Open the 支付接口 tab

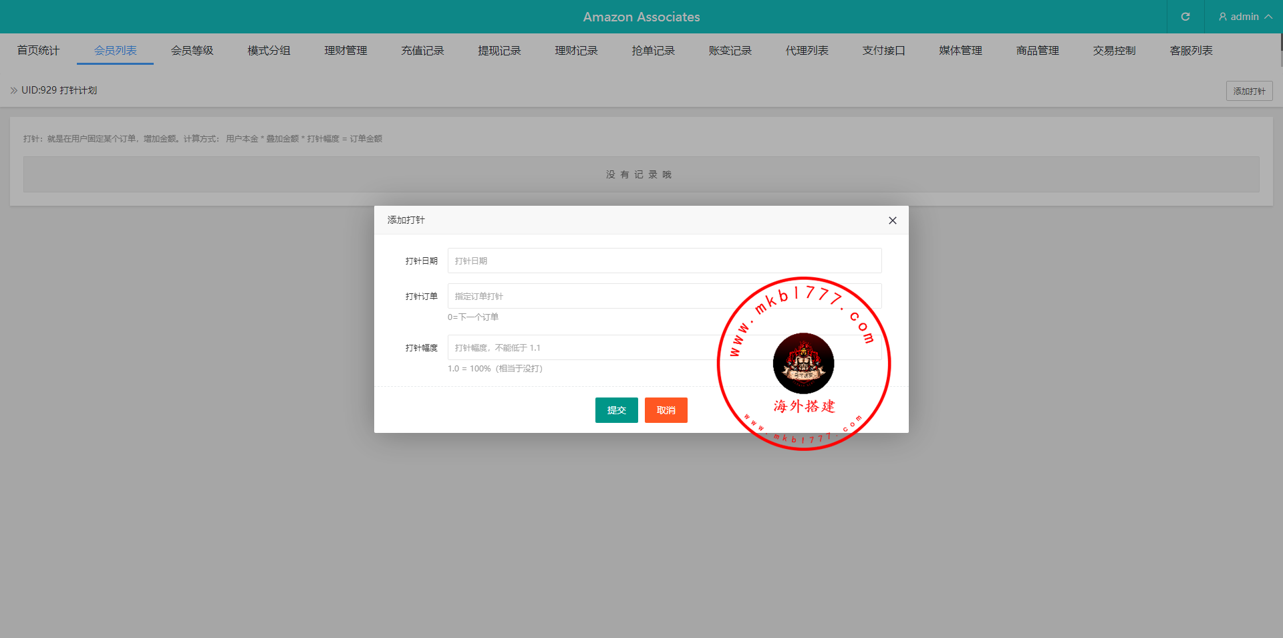[x=883, y=50]
